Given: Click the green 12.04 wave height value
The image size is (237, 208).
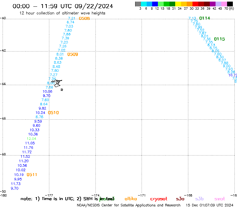Looking at the screenshot, I should [x=31, y=139].
